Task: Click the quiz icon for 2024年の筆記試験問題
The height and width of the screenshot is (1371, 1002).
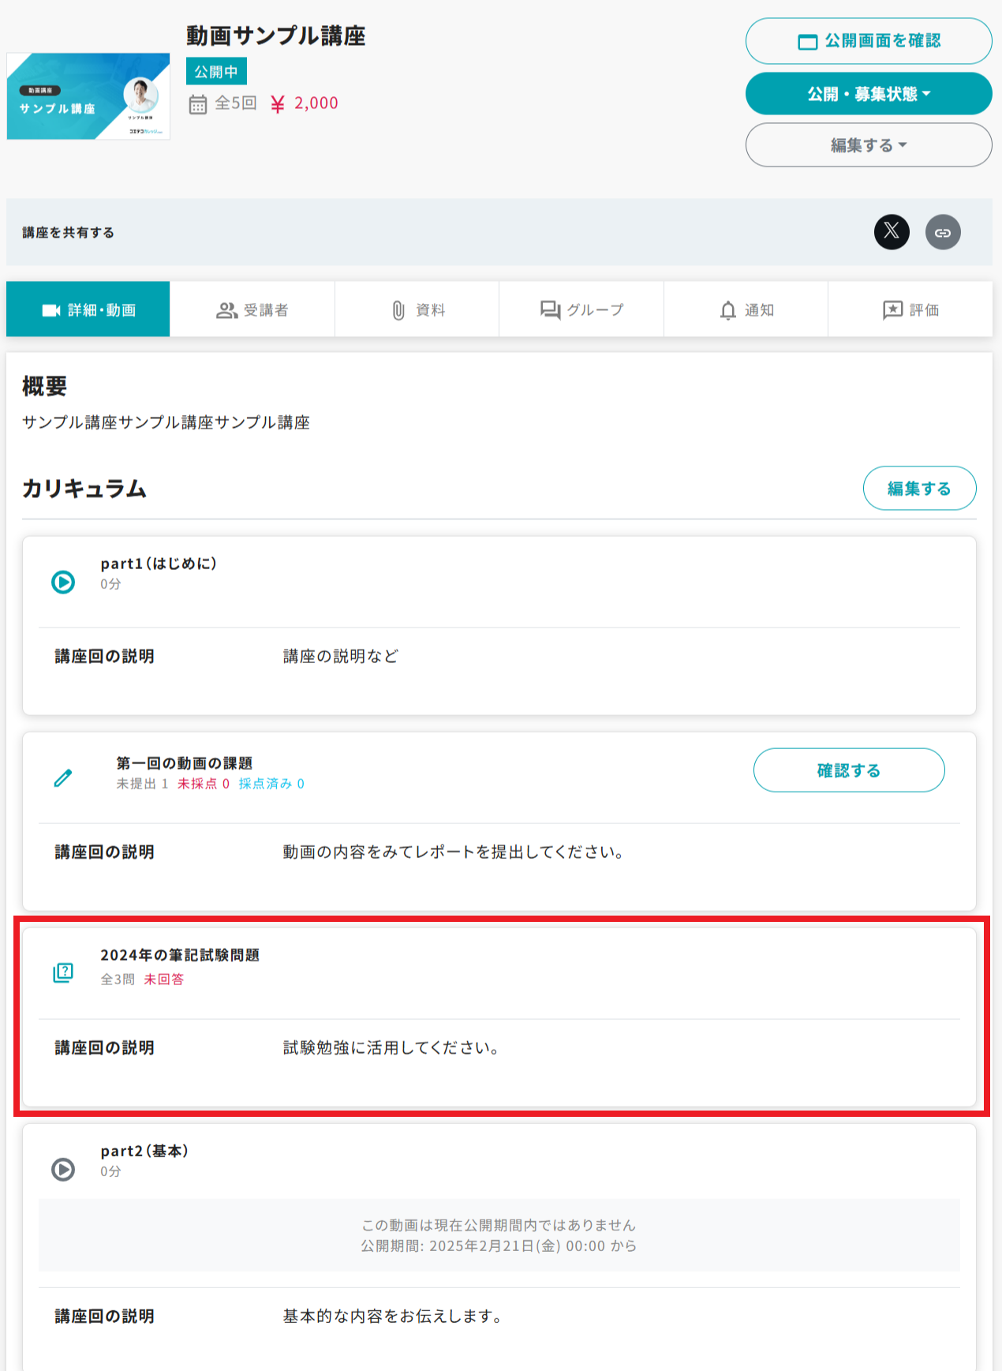Action: tap(63, 972)
